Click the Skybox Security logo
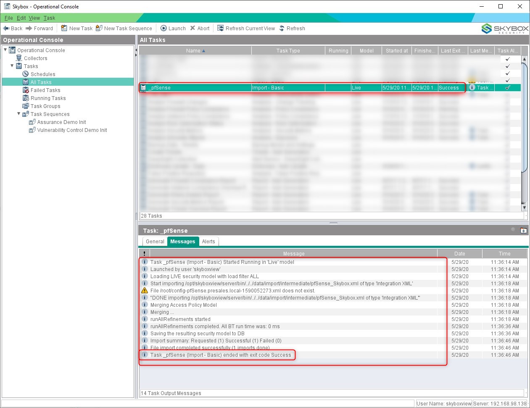 505,29
